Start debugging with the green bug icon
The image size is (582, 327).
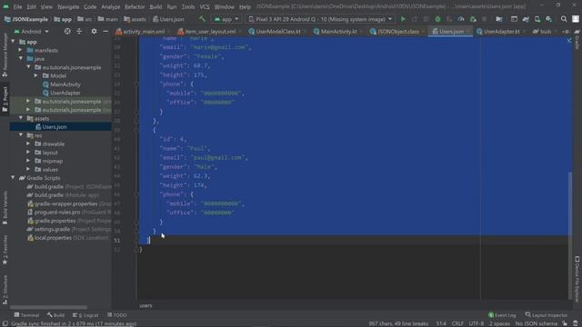tap(437, 19)
